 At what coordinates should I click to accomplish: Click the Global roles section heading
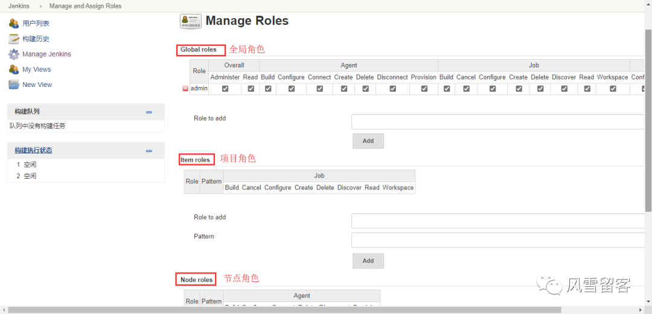pyautogui.click(x=199, y=50)
